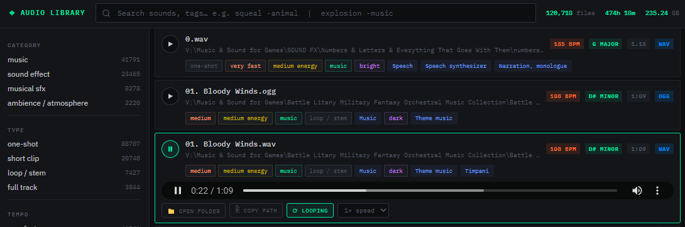This screenshot has width=685, height=227.
Task: Click the 474h 18m total duration
Action: (x=620, y=13)
